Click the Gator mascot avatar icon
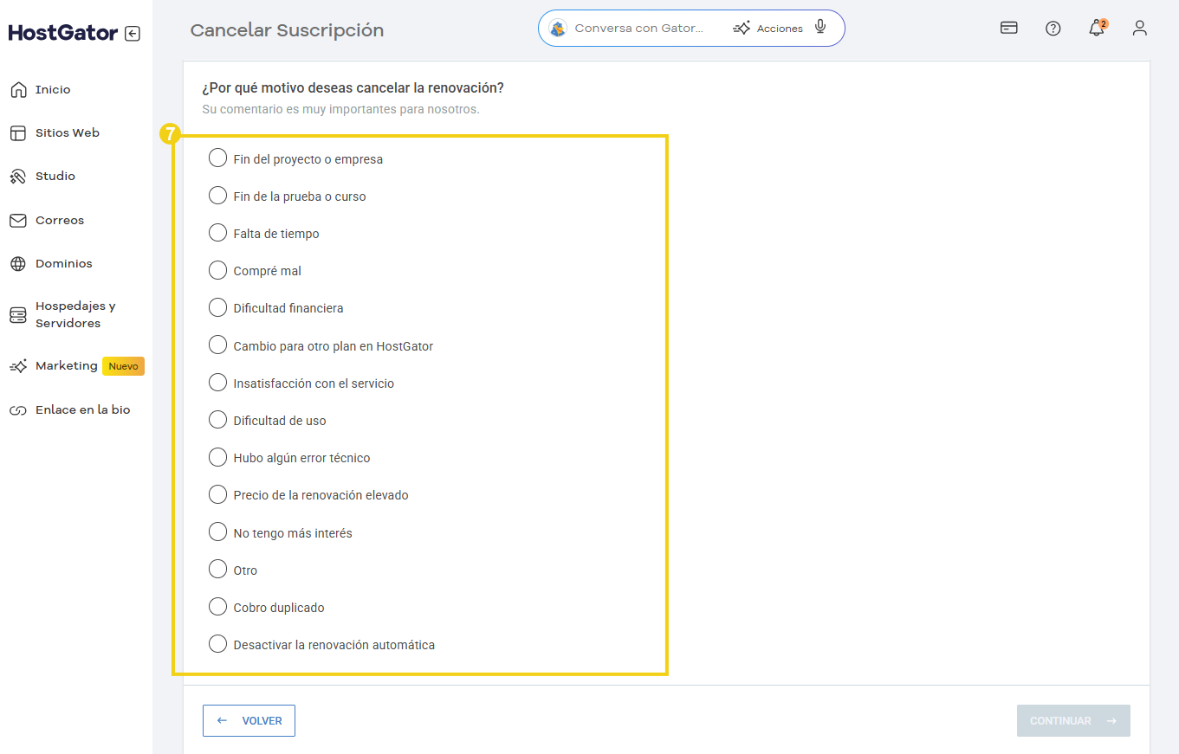1179x754 pixels. click(x=558, y=28)
